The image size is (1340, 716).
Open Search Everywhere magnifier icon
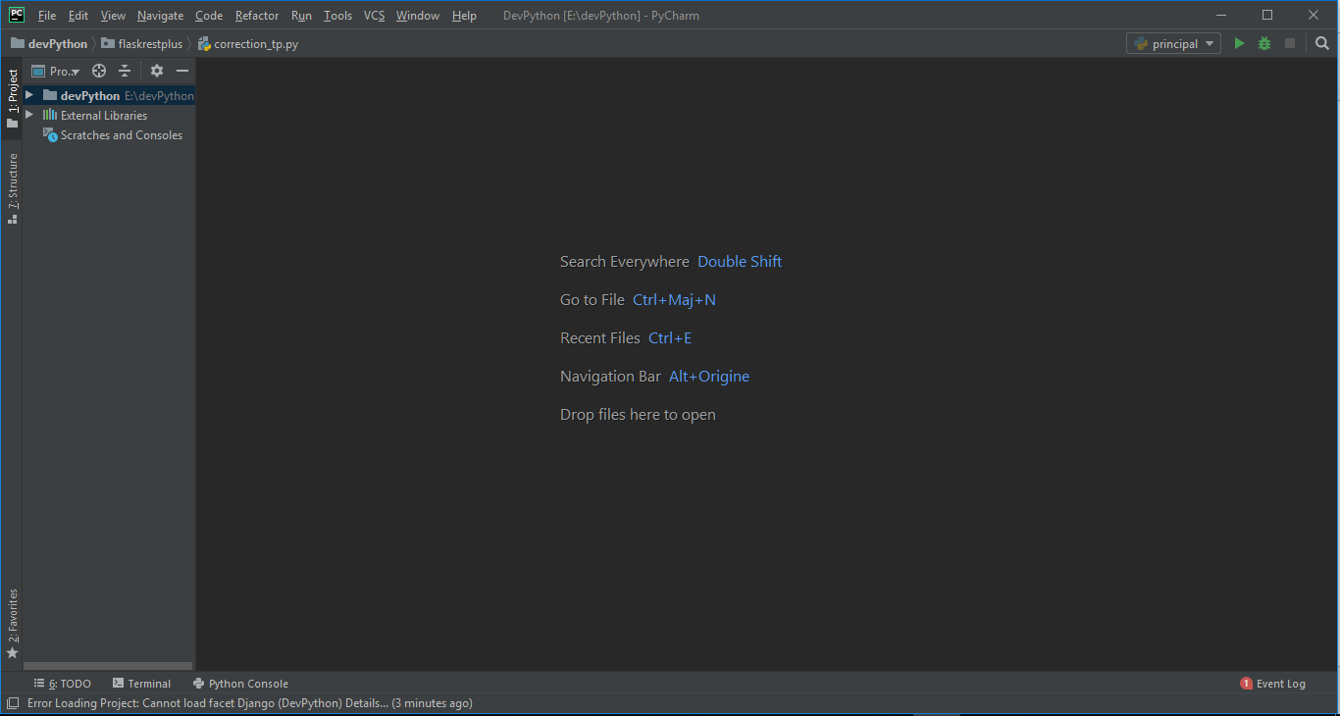click(x=1322, y=44)
